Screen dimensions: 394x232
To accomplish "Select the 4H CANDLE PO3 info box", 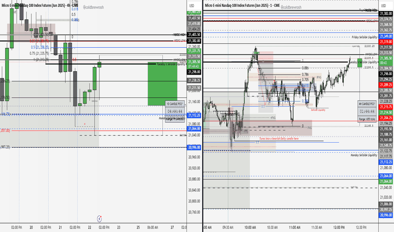I will 367,111.
